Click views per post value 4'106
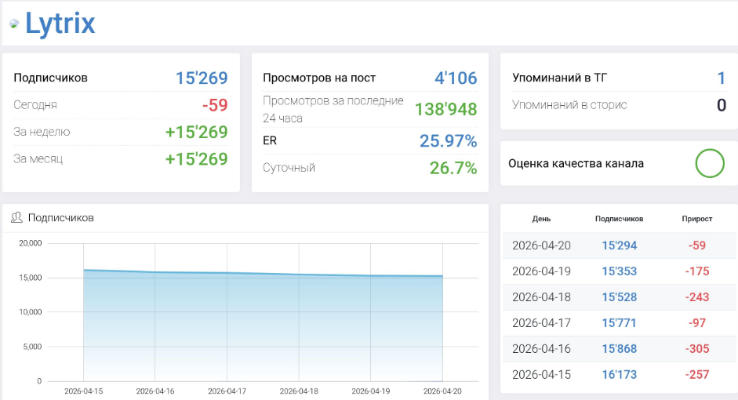Viewport: 738px width, 400px height. 456,78
